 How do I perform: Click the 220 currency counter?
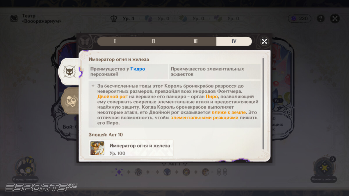300,19
